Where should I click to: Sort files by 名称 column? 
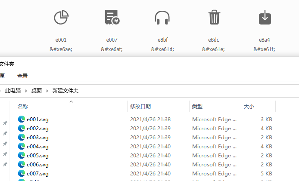(23, 106)
